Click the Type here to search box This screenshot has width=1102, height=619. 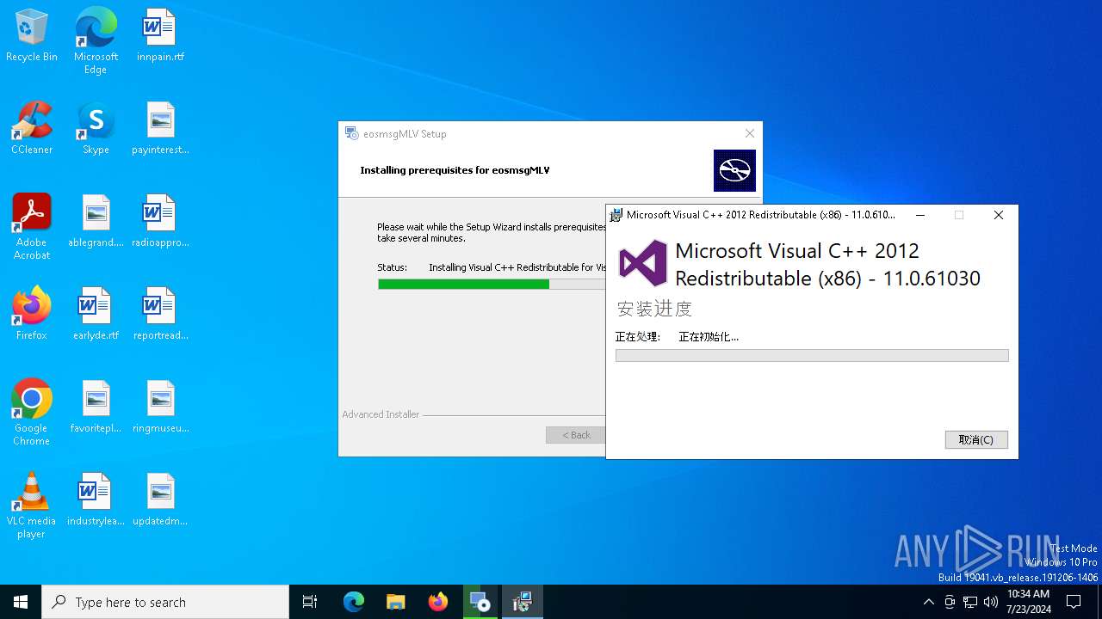165,602
